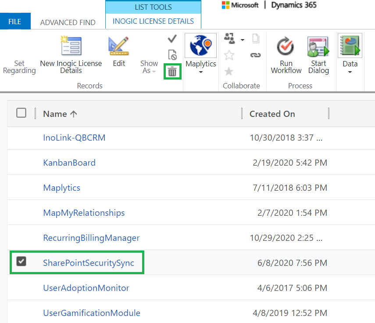This screenshot has height=323, width=375.
Task: Open the SharePointSecuritySync record link
Action: [x=89, y=263]
